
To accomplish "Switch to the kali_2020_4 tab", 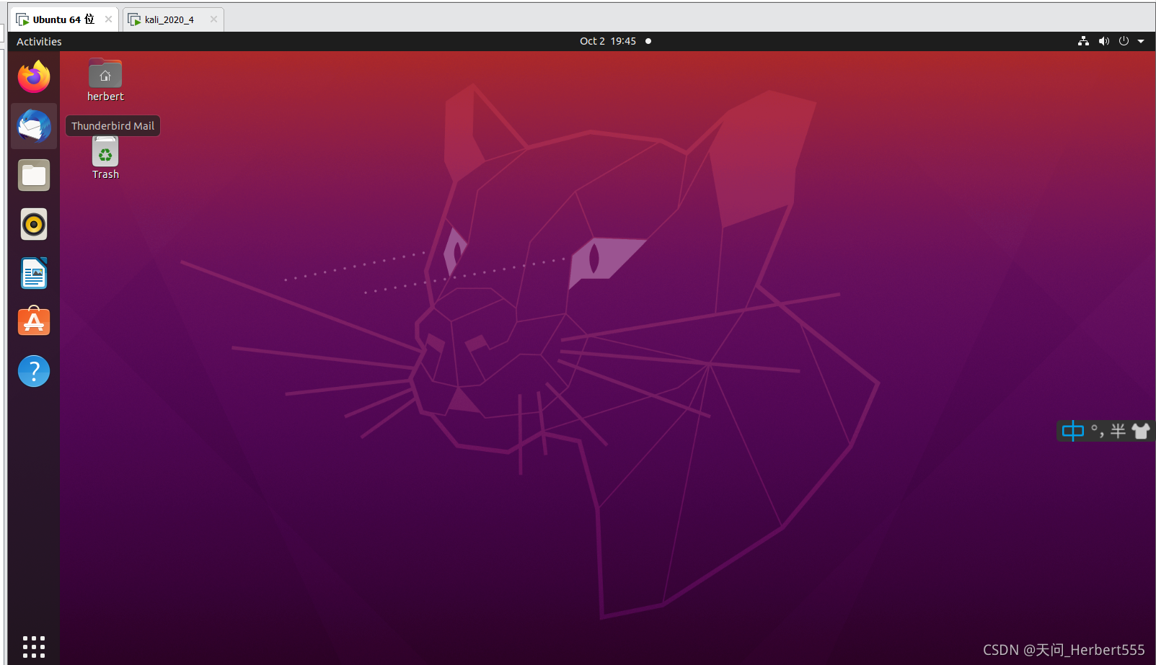I will tap(169, 19).
